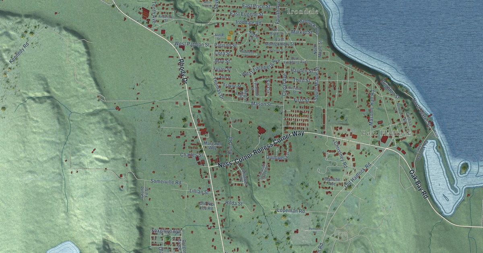
Task: Select the West Fitchberg Ave label
Action: [x=261, y=68]
